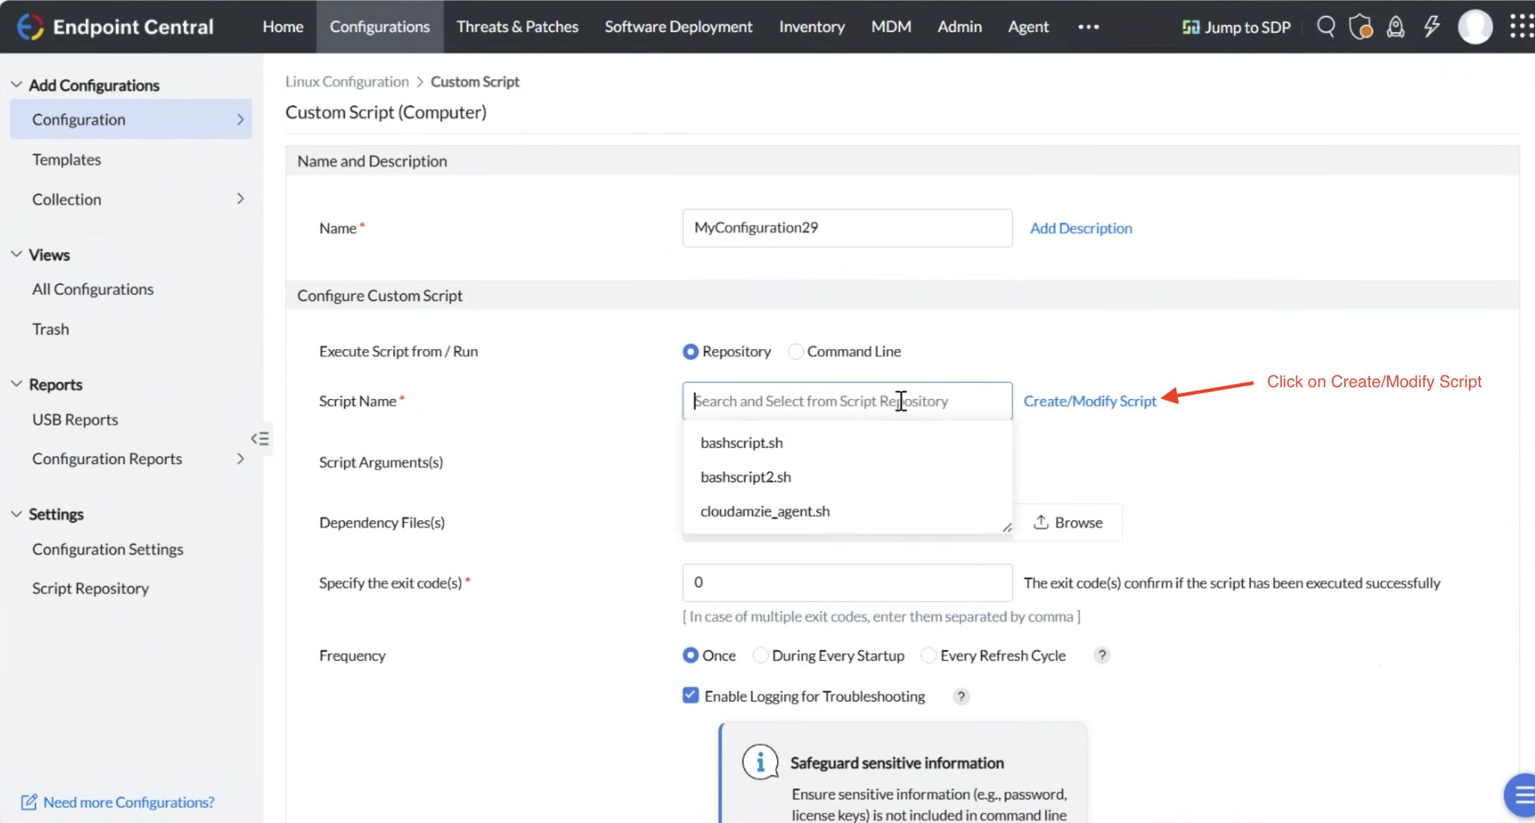Click the Create/Modify Script link
1535x823 pixels.
(1089, 401)
